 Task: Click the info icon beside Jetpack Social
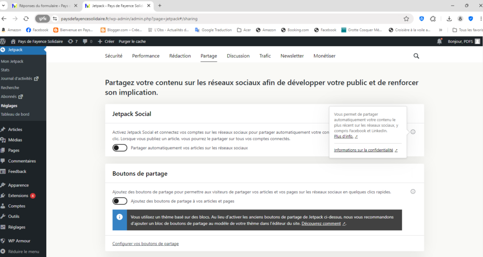(413, 132)
